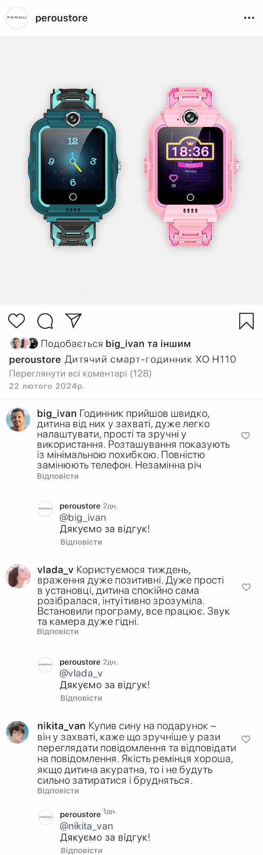Like nikita_van's comment
The height and width of the screenshot is (855, 263).
click(246, 739)
